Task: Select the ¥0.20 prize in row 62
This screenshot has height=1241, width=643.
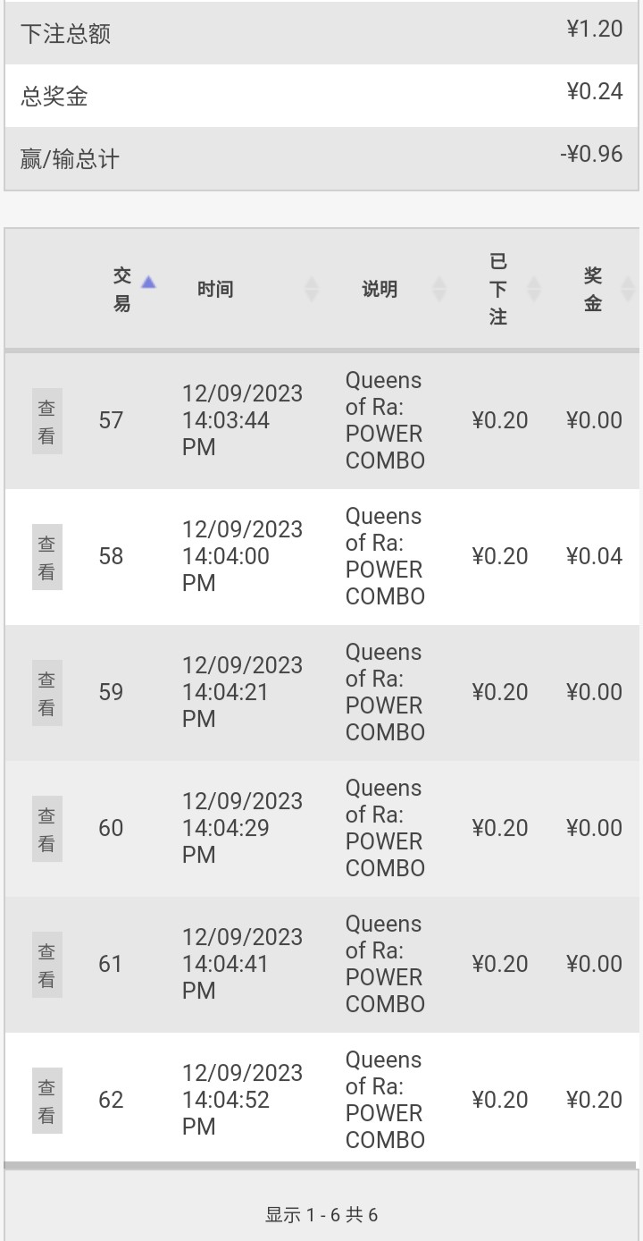Action: tap(594, 1100)
